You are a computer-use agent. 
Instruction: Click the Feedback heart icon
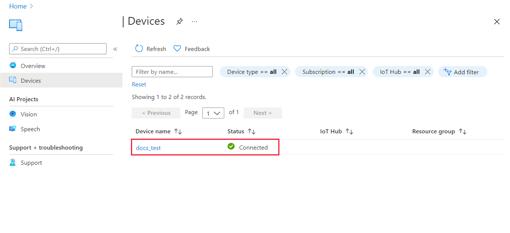tap(177, 49)
